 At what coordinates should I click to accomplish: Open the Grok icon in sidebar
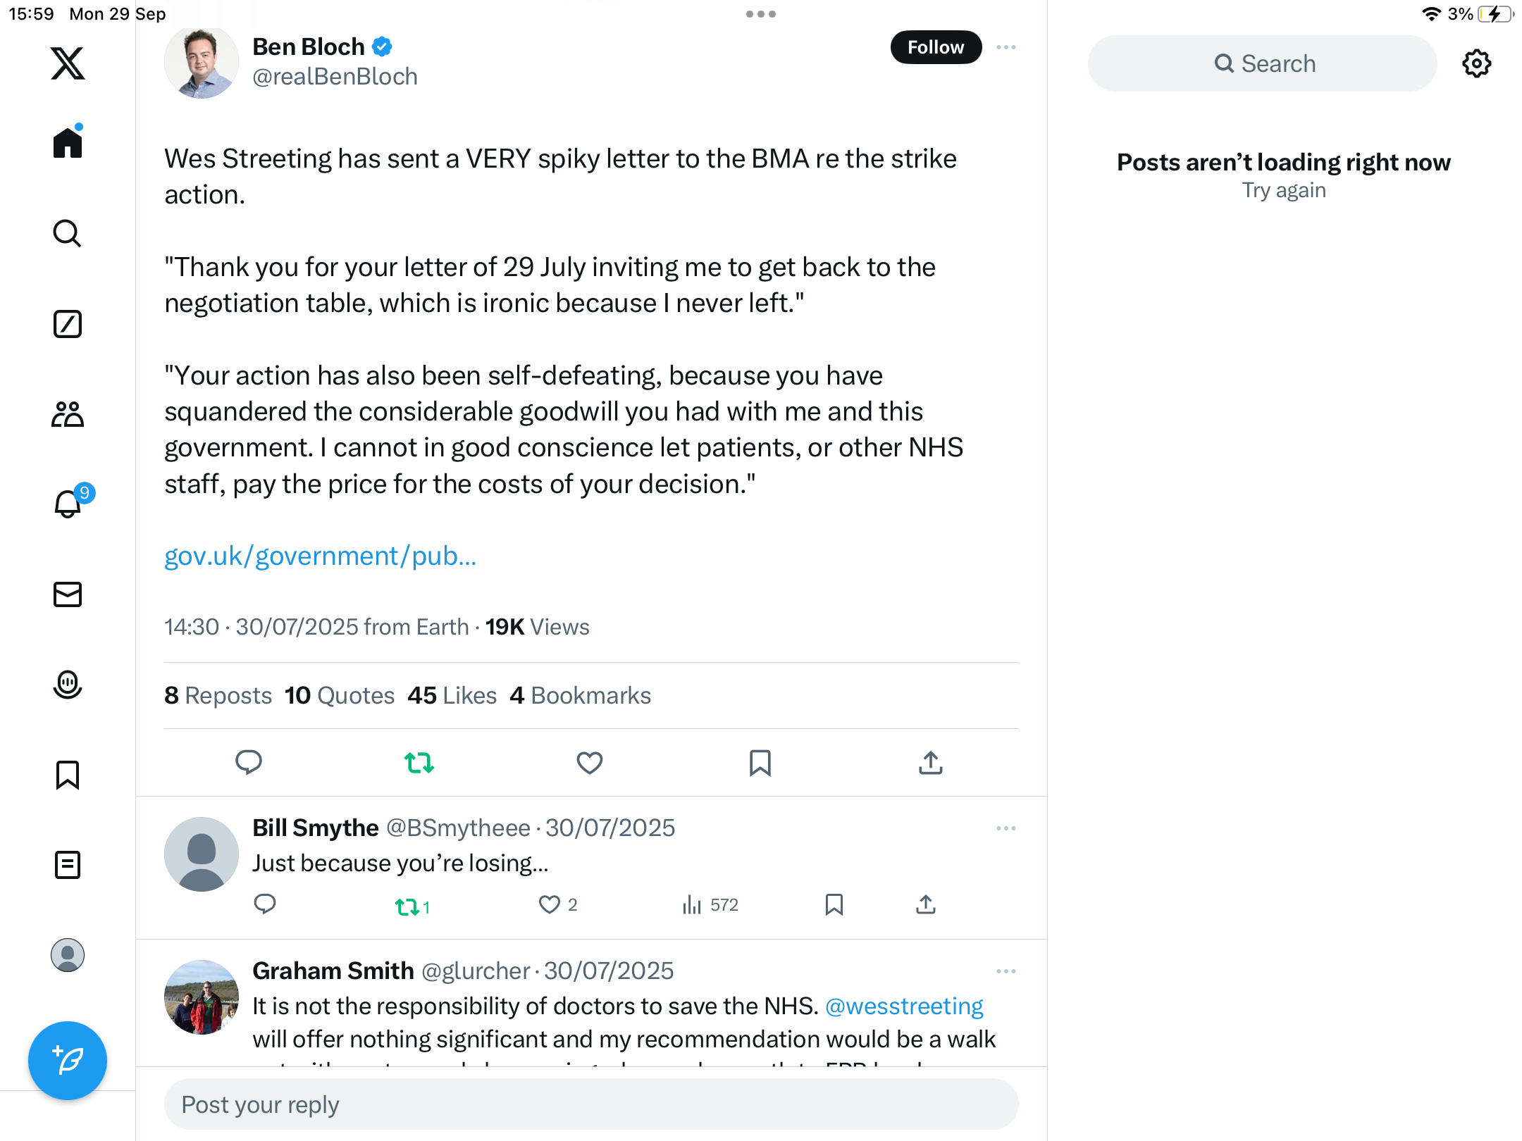click(x=68, y=324)
